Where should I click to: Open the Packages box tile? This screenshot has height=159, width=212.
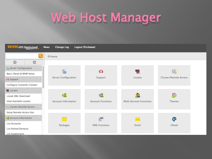[x=64, y=123]
